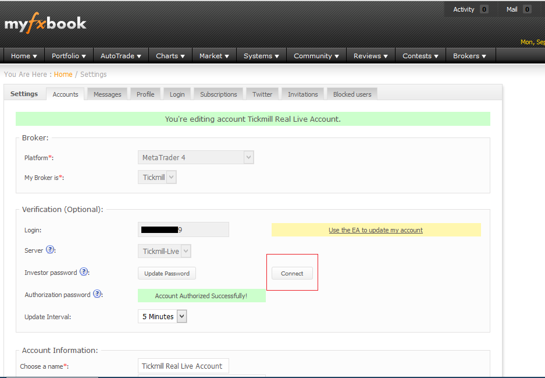545x378 pixels.
Task: Select the Invitations tab
Action: click(x=302, y=94)
